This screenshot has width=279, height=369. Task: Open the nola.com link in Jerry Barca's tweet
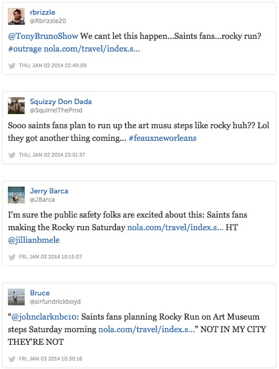coord(175,227)
